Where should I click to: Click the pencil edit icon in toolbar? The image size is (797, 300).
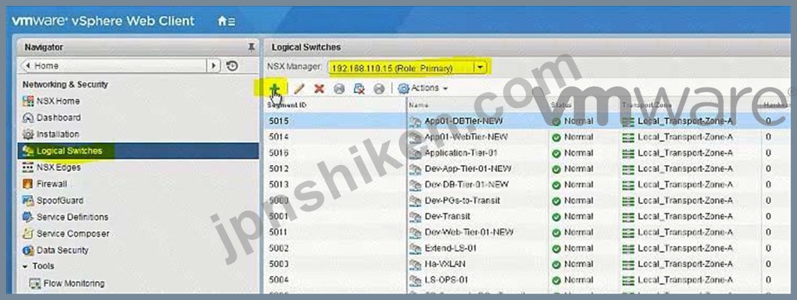300,88
